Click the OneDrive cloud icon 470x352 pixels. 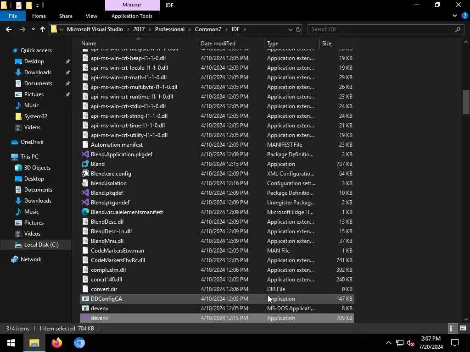[15, 142]
